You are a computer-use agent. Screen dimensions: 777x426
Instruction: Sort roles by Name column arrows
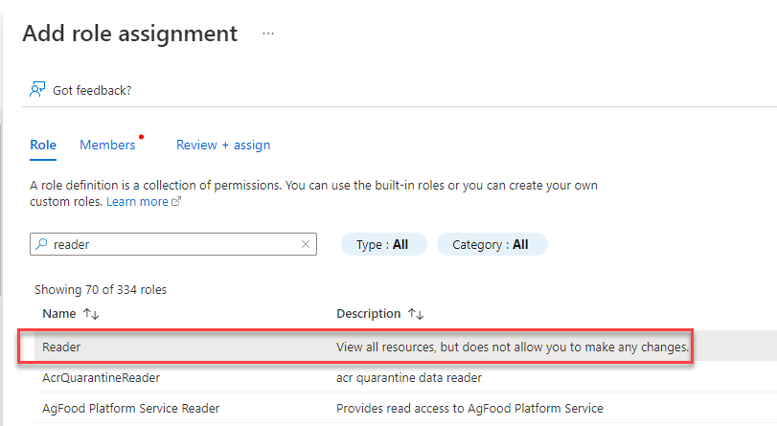pos(91,314)
